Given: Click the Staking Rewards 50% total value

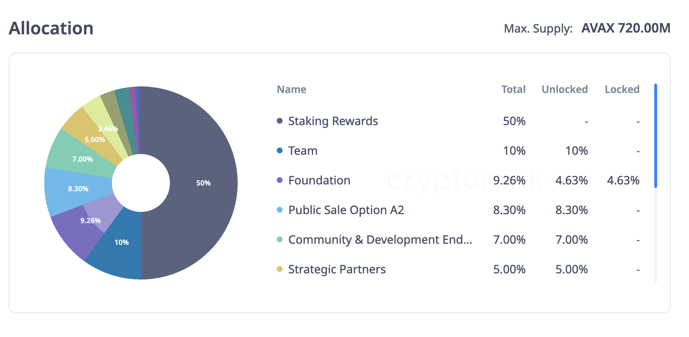Looking at the screenshot, I should pyautogui.click(x=514, y=121).
